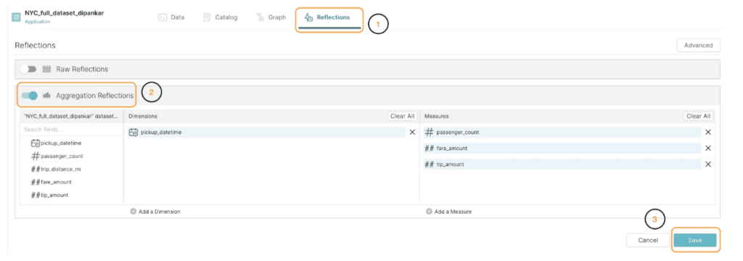Screen dimensions: 743x261
Task: Remove passenger_count measure with X icon
Action: [708, 133]
